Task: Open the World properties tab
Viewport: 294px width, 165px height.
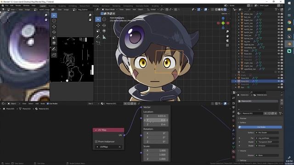Action: coord(233,121)
